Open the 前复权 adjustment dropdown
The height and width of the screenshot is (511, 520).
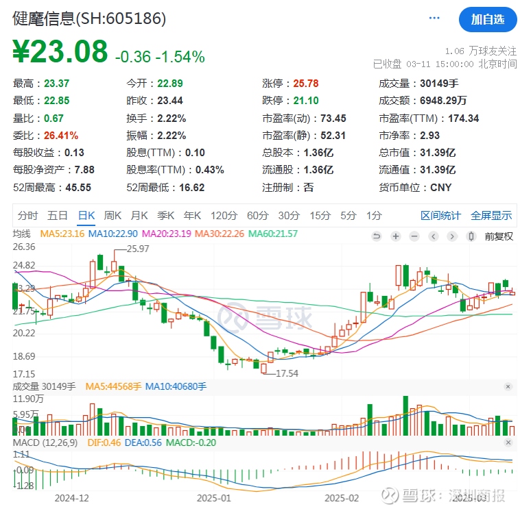tap(499, 236)
